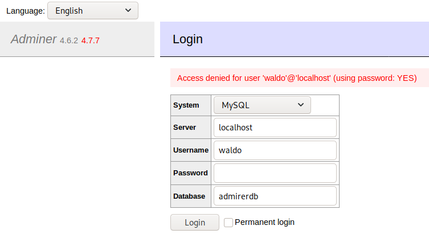Enable the Permanent login checkbox
Viewport: 429px width, 238px height.
(x=228, y=223)
